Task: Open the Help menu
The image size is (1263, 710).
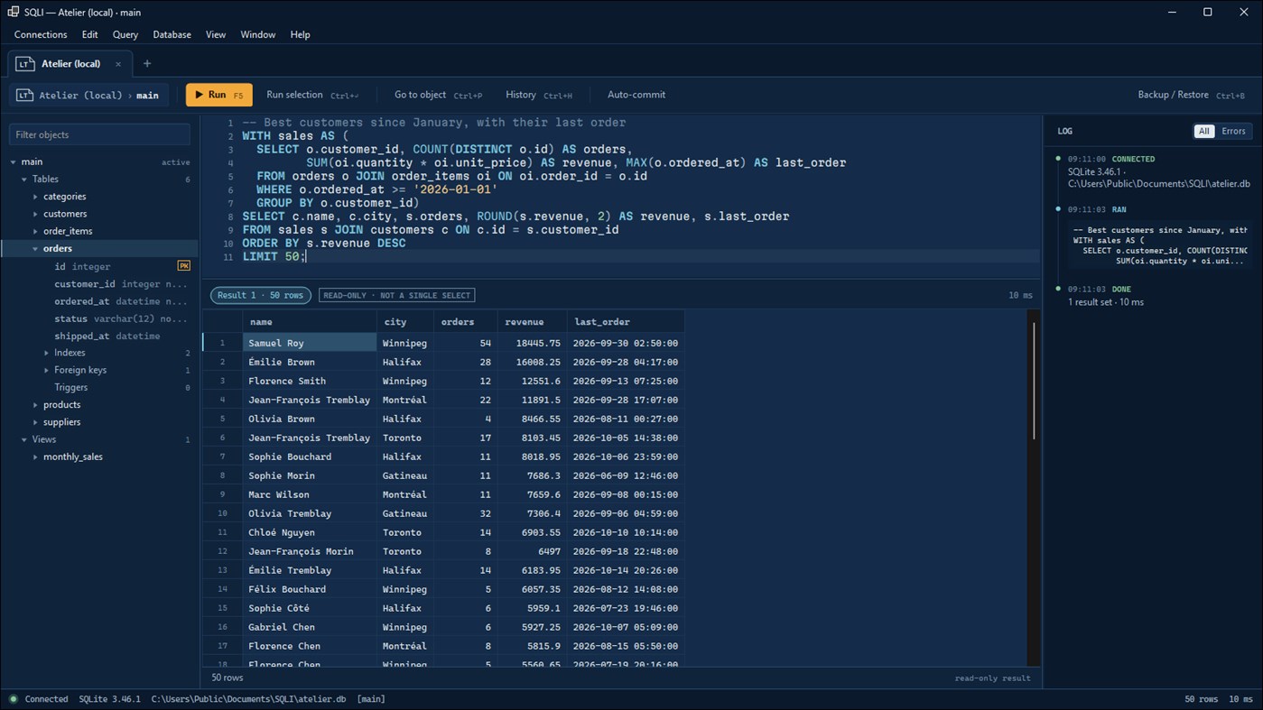Action: tap(301, 34)
